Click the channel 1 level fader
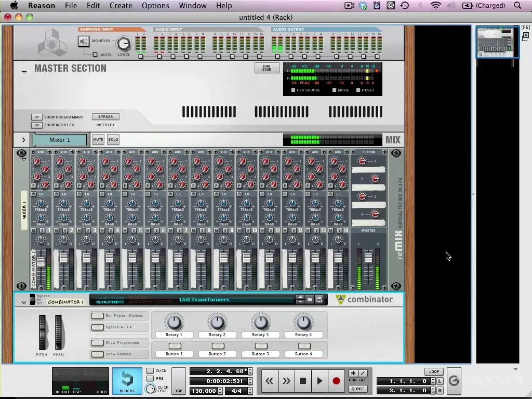 tap(41, 261)
